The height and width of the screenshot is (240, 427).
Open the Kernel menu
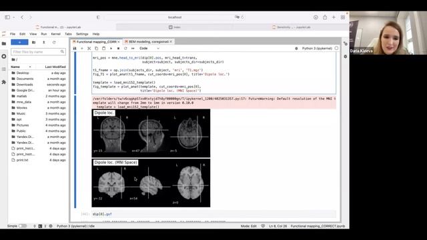[55, 34]
